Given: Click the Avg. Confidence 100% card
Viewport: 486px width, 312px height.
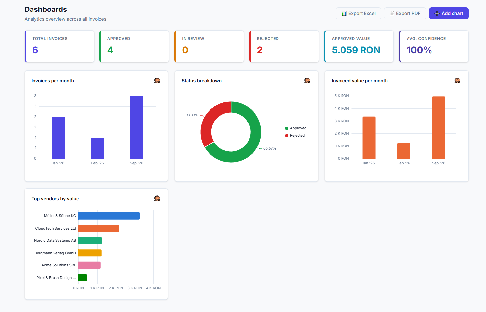Looking at the screenshot, I should [x=434, y=46].
